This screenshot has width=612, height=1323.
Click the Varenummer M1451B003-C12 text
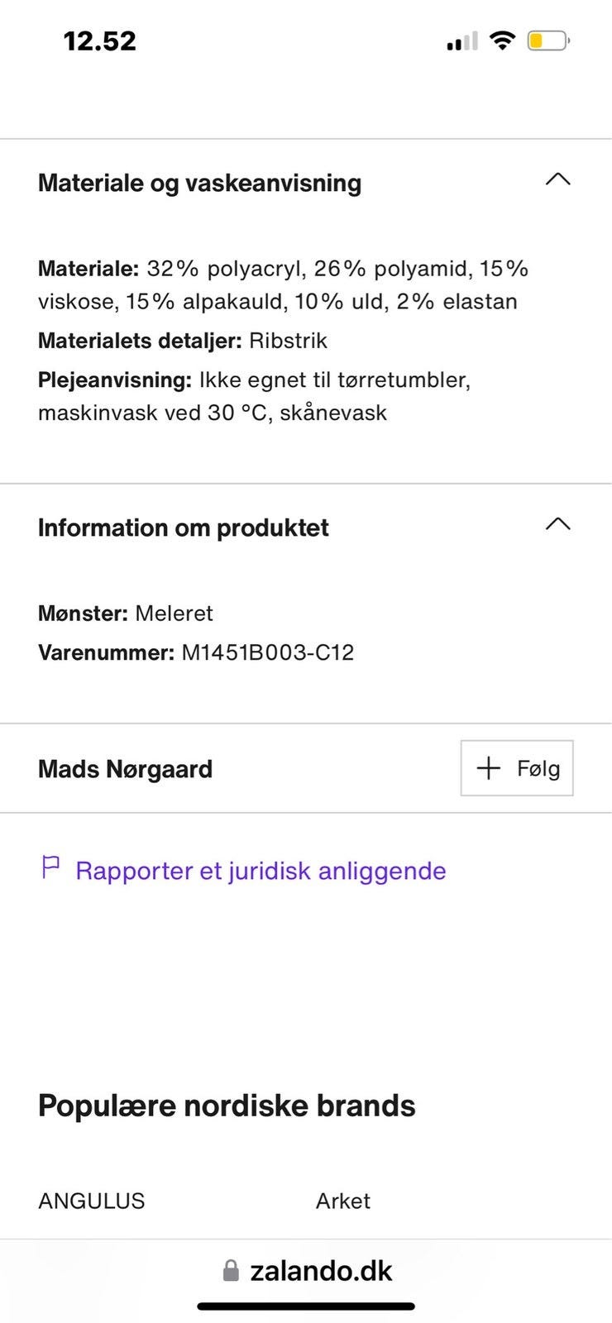tap(196, 652)
